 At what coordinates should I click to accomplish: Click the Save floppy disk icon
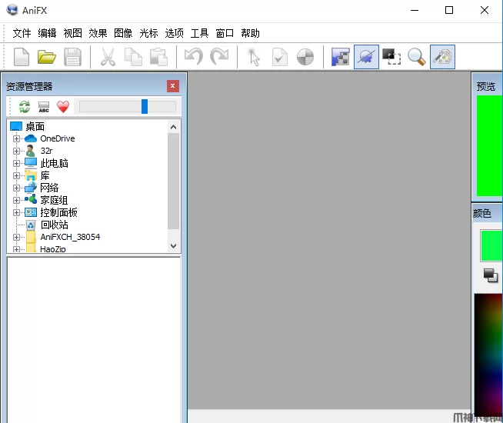coord(72,57)
